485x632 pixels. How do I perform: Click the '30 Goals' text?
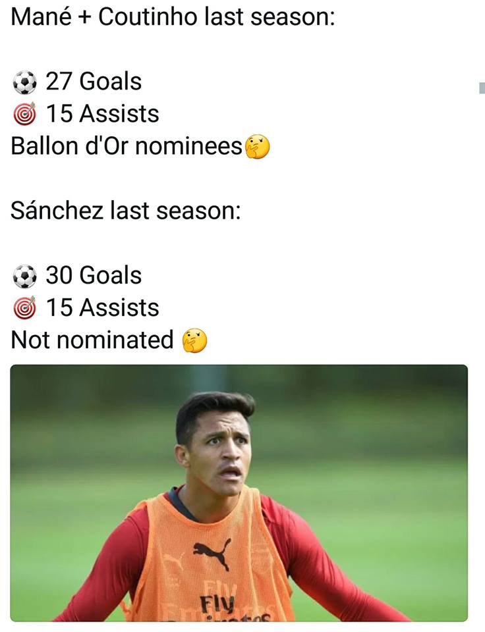94,275
